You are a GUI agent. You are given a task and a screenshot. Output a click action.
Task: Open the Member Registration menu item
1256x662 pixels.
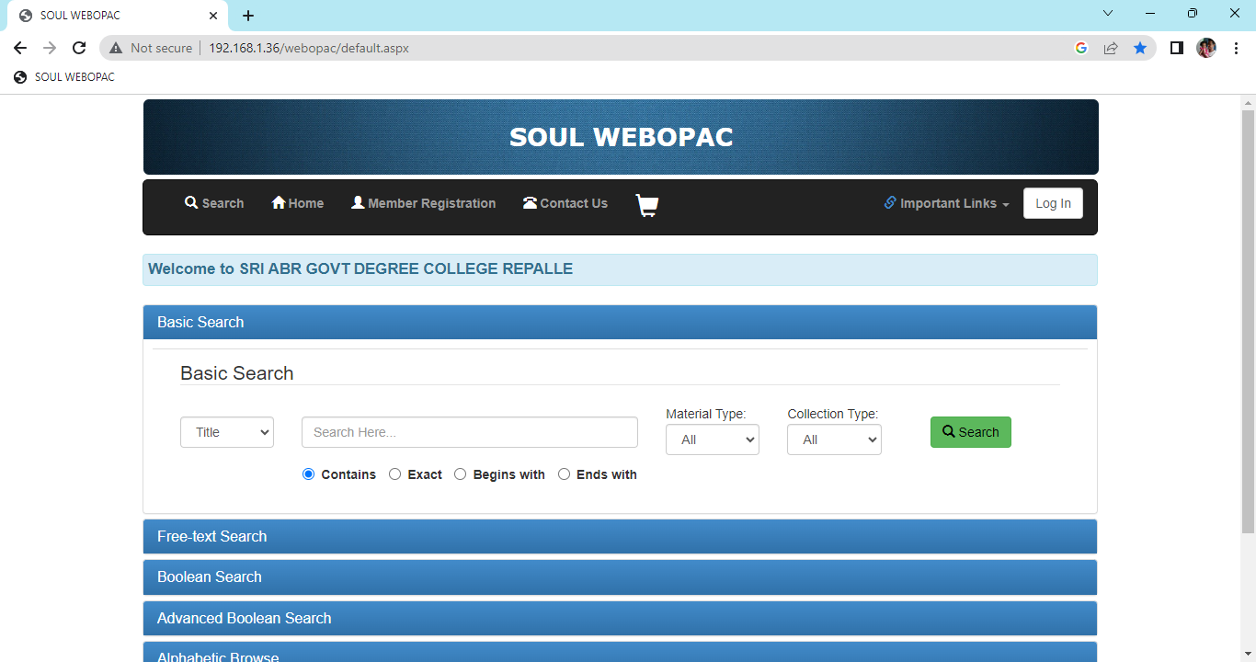(424, 203)
